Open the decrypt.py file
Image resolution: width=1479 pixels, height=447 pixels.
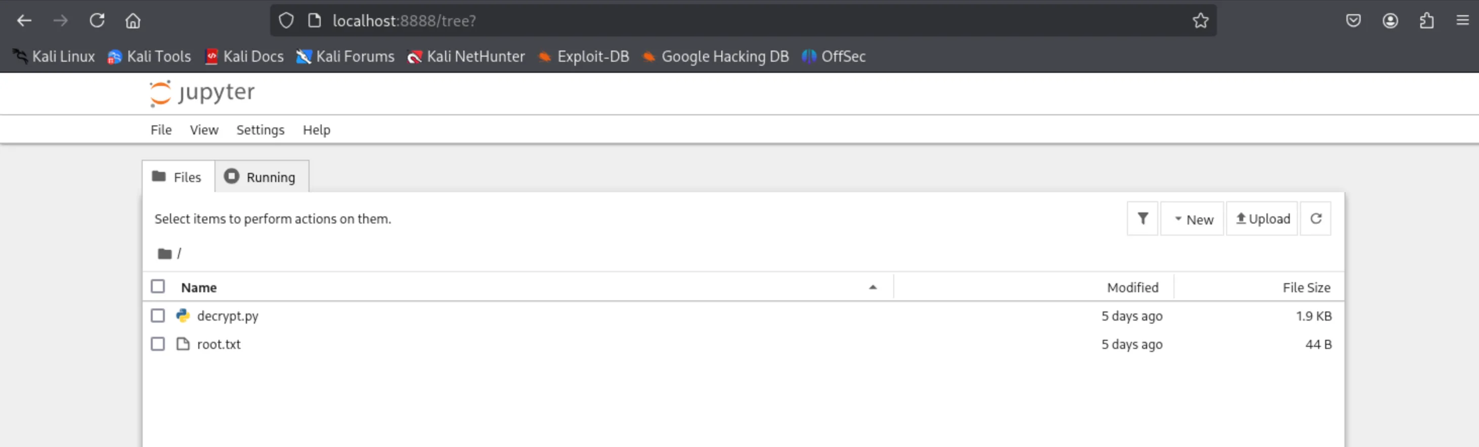(227, 316)
